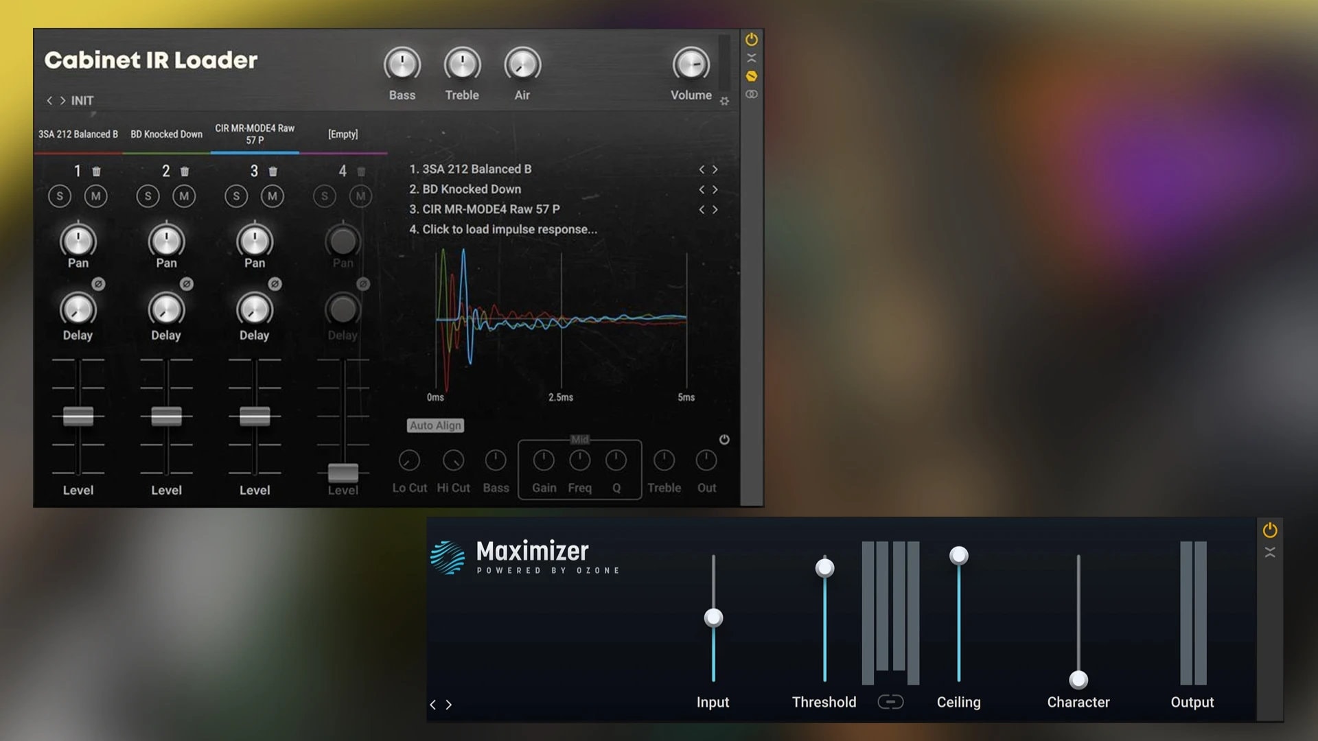Viewport: 1318px width, 741px height.
Task: Previous IR for CIR MR-MODE4 Raw 57 P
Action: pos(702,209)
